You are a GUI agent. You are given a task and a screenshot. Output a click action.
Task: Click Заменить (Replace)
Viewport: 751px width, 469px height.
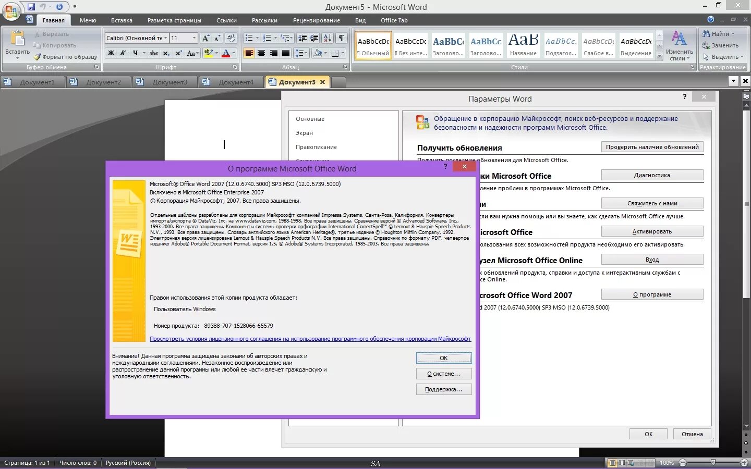720,45
